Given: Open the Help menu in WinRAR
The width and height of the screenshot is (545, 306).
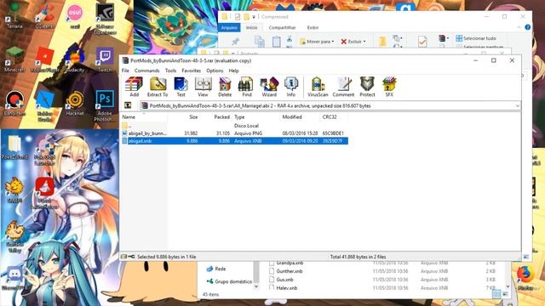Looking at the screenshot, I should point(233,71).
